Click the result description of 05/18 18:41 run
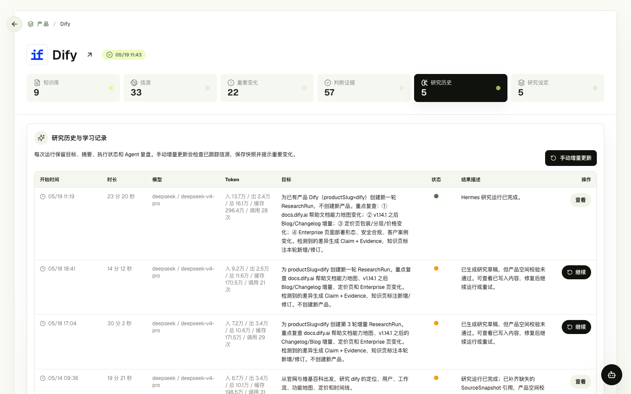The height and width of the screenshot is (394, 631). pyautogui.click(x=503, y=278)
